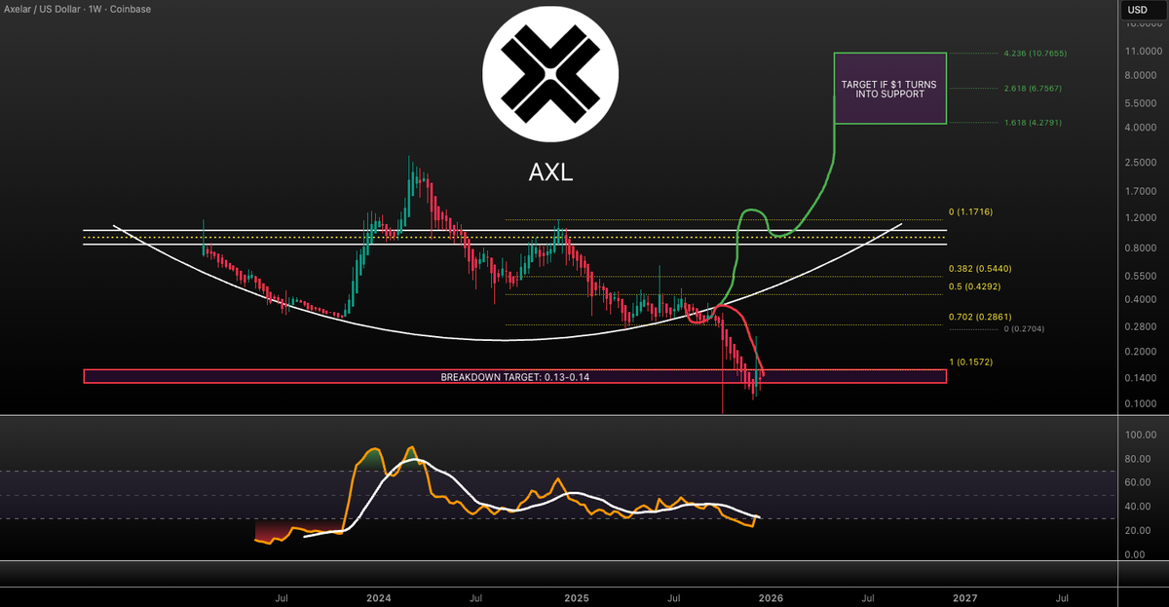Click the 5.5000 price axis label
1169x607 pixels.
[1140, 103]
